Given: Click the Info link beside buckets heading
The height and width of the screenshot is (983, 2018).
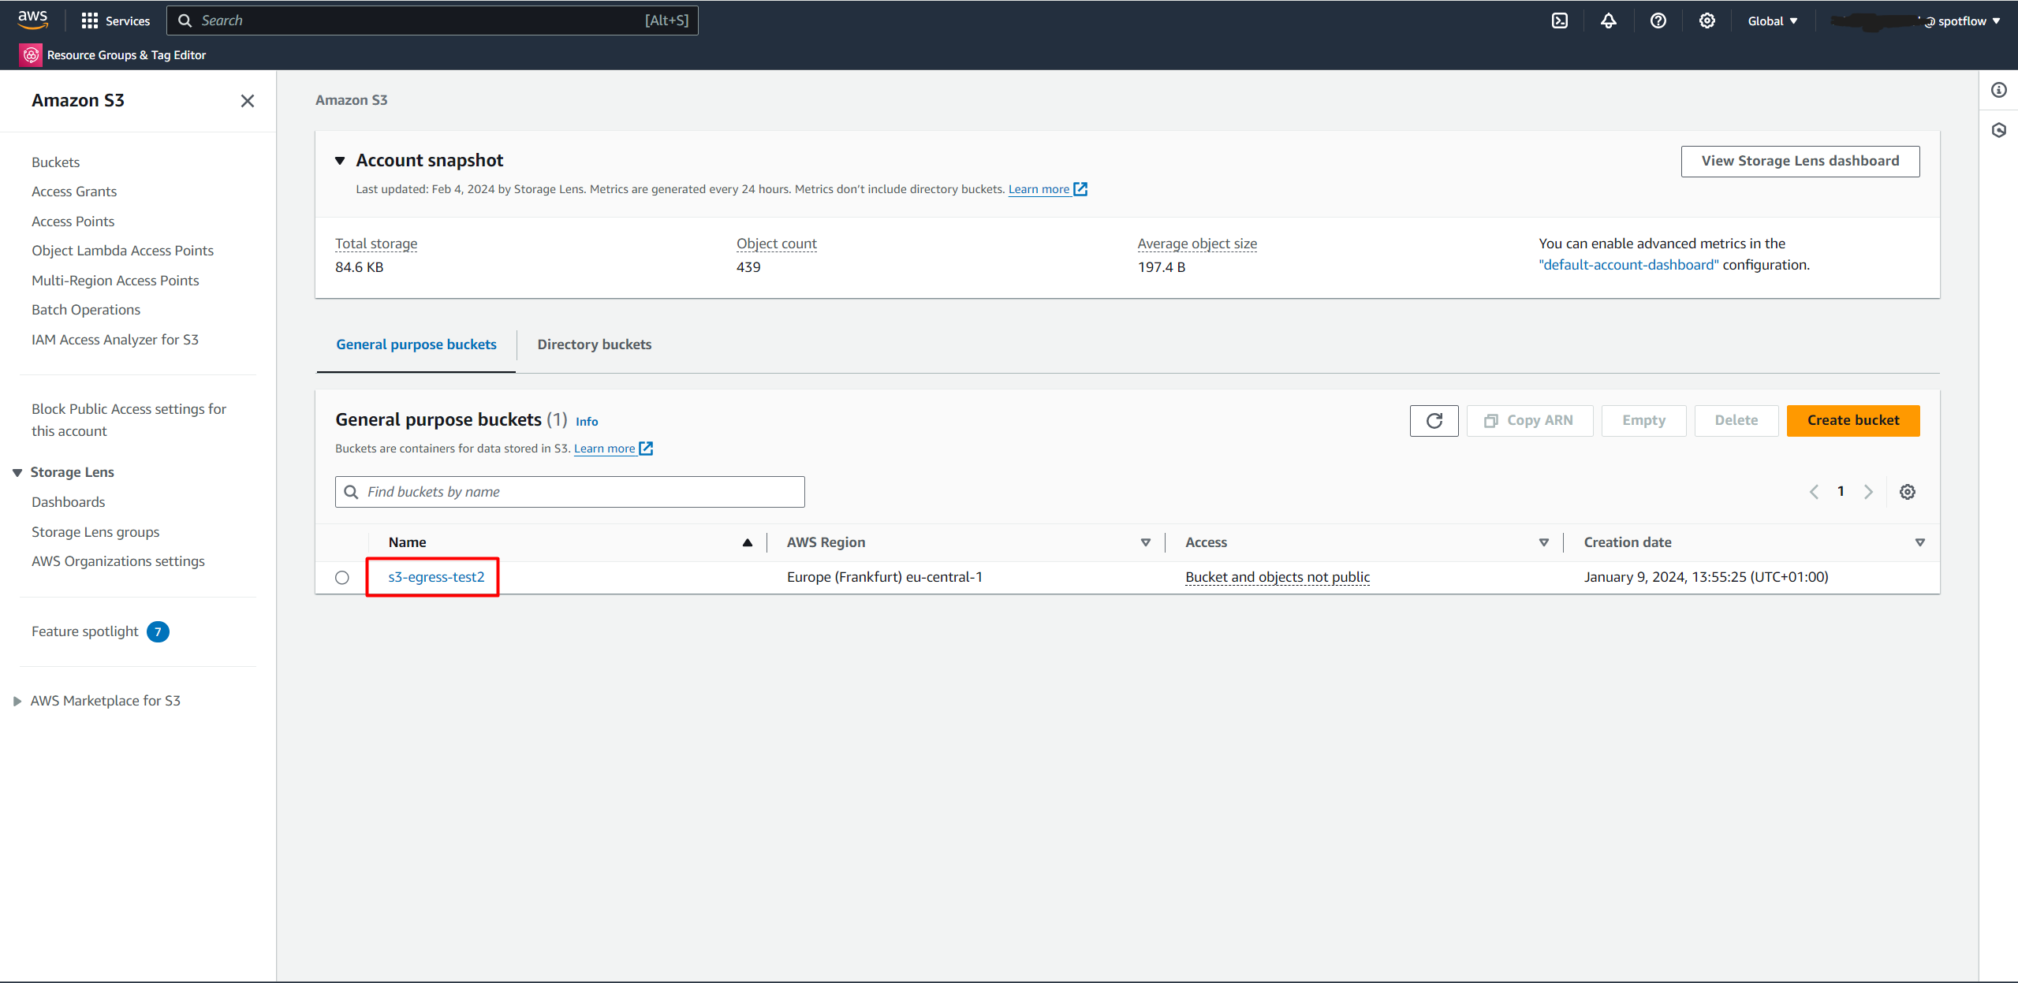Looking at the screenshot, I should click(x=587, y=422).
